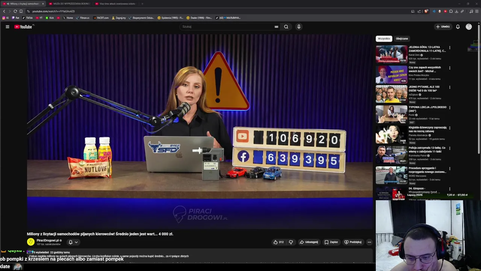
Task: Open the music note playlist icon in toolbar
Action: (x=471, y=11)
